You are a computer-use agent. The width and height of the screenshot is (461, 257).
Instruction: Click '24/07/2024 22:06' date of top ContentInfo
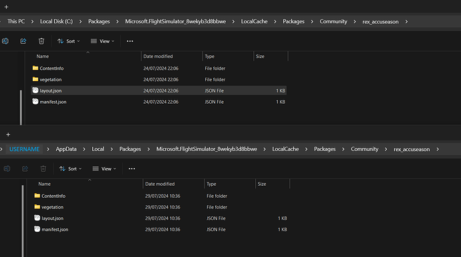[161, 69]
